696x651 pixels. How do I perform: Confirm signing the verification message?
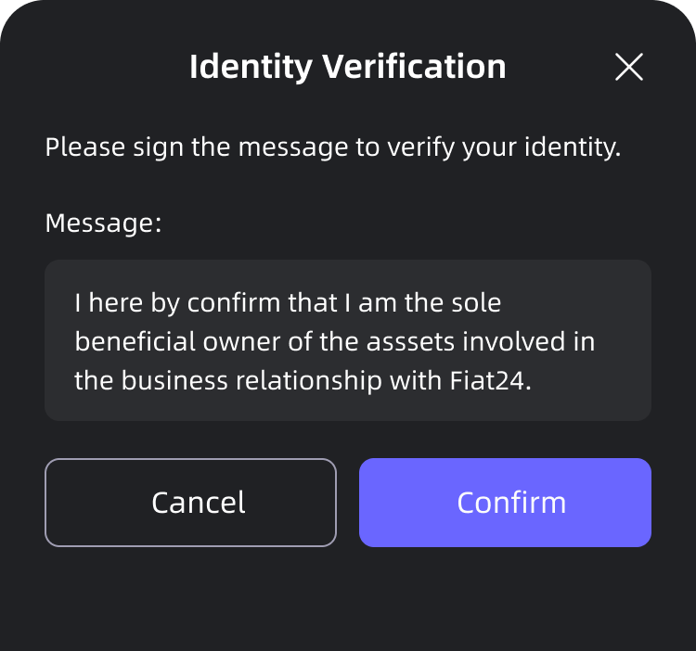click(x=505, y=503)
